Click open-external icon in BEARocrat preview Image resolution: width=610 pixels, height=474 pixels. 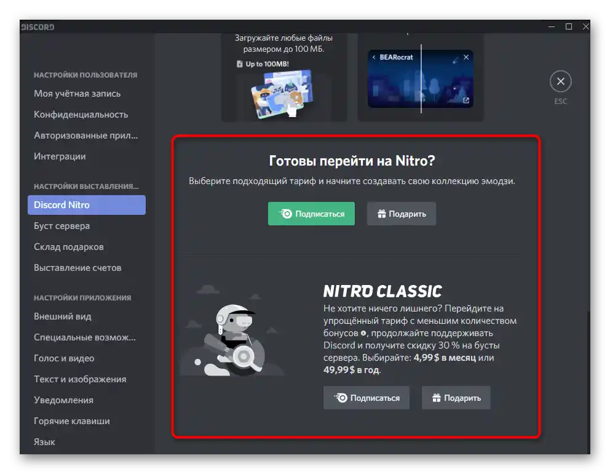coord(466,100)
